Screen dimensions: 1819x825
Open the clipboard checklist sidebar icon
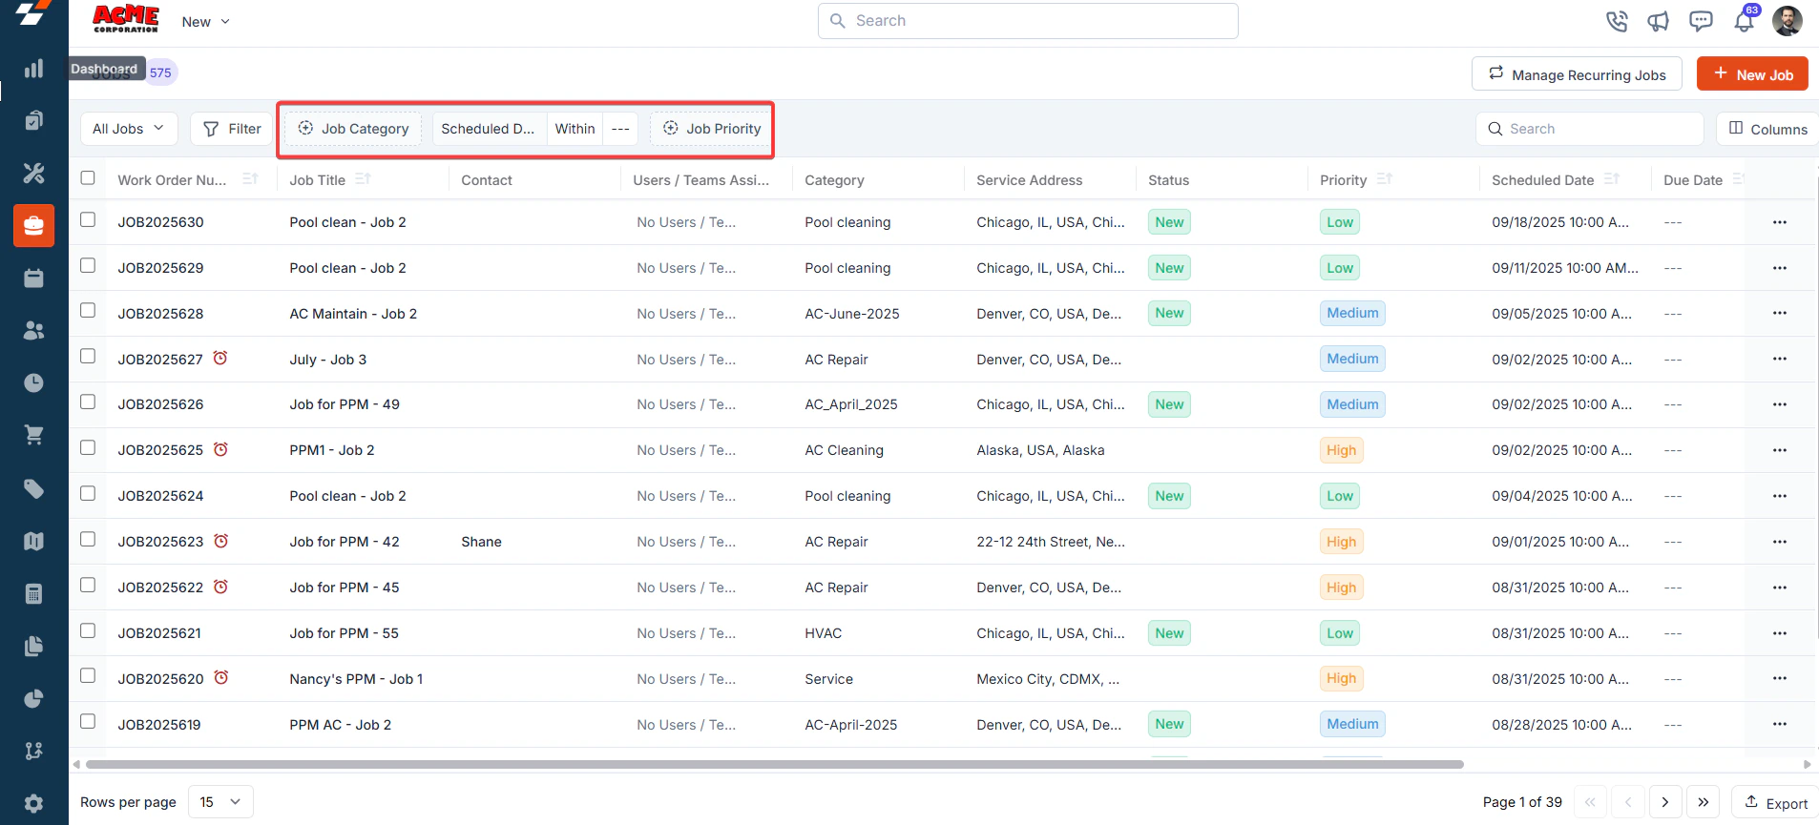[x=33, y=120]
